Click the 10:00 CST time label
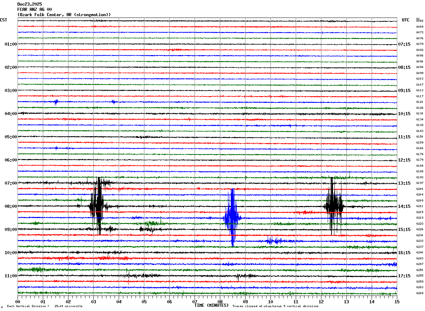Screen dimensions: 425x311 [11, 253]
